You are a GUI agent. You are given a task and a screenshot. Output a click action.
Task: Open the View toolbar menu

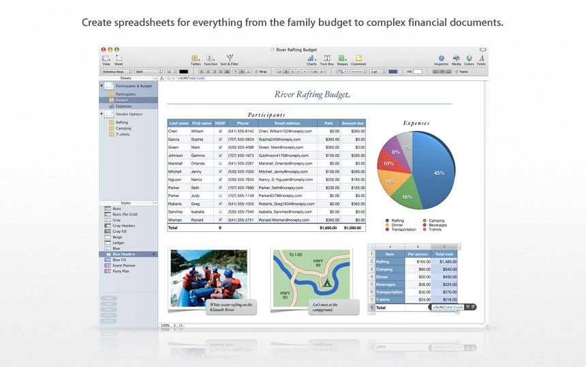tap(106, 60)
